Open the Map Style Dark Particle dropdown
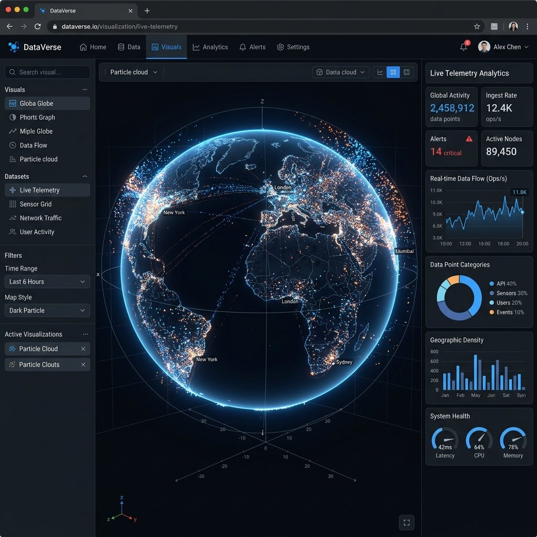 pyautogui.click(x=47, y=310)
